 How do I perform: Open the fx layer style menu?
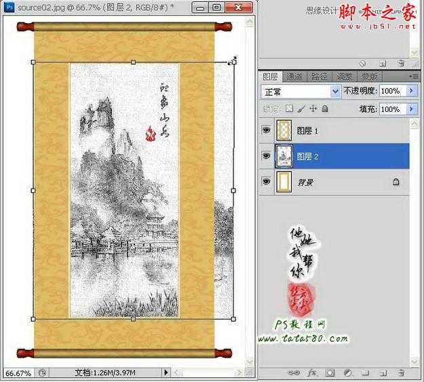pyautogui.click(x=312, y=373)
